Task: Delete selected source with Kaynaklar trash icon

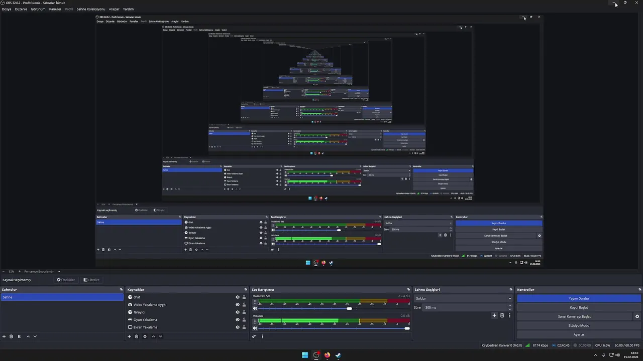Action: [x=136, y=336]
